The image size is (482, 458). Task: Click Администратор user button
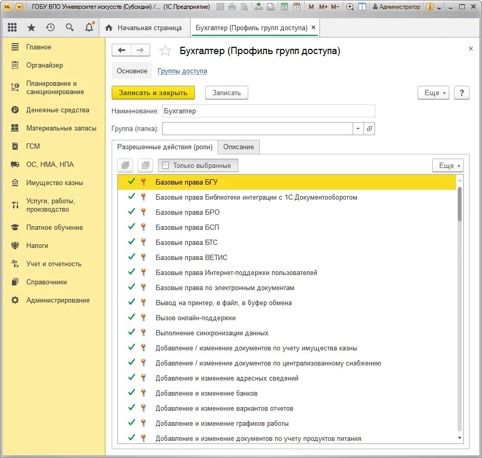[x=396, y=7]
